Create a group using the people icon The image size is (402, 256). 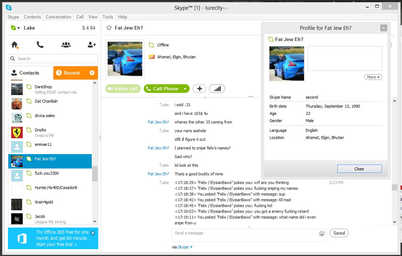click(x=66, y=45)
